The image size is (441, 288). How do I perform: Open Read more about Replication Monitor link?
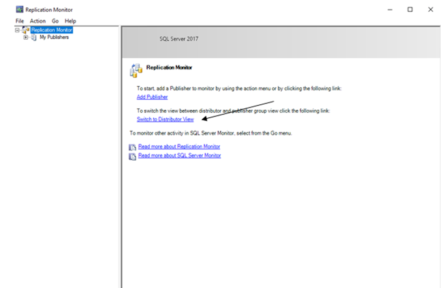179,147
